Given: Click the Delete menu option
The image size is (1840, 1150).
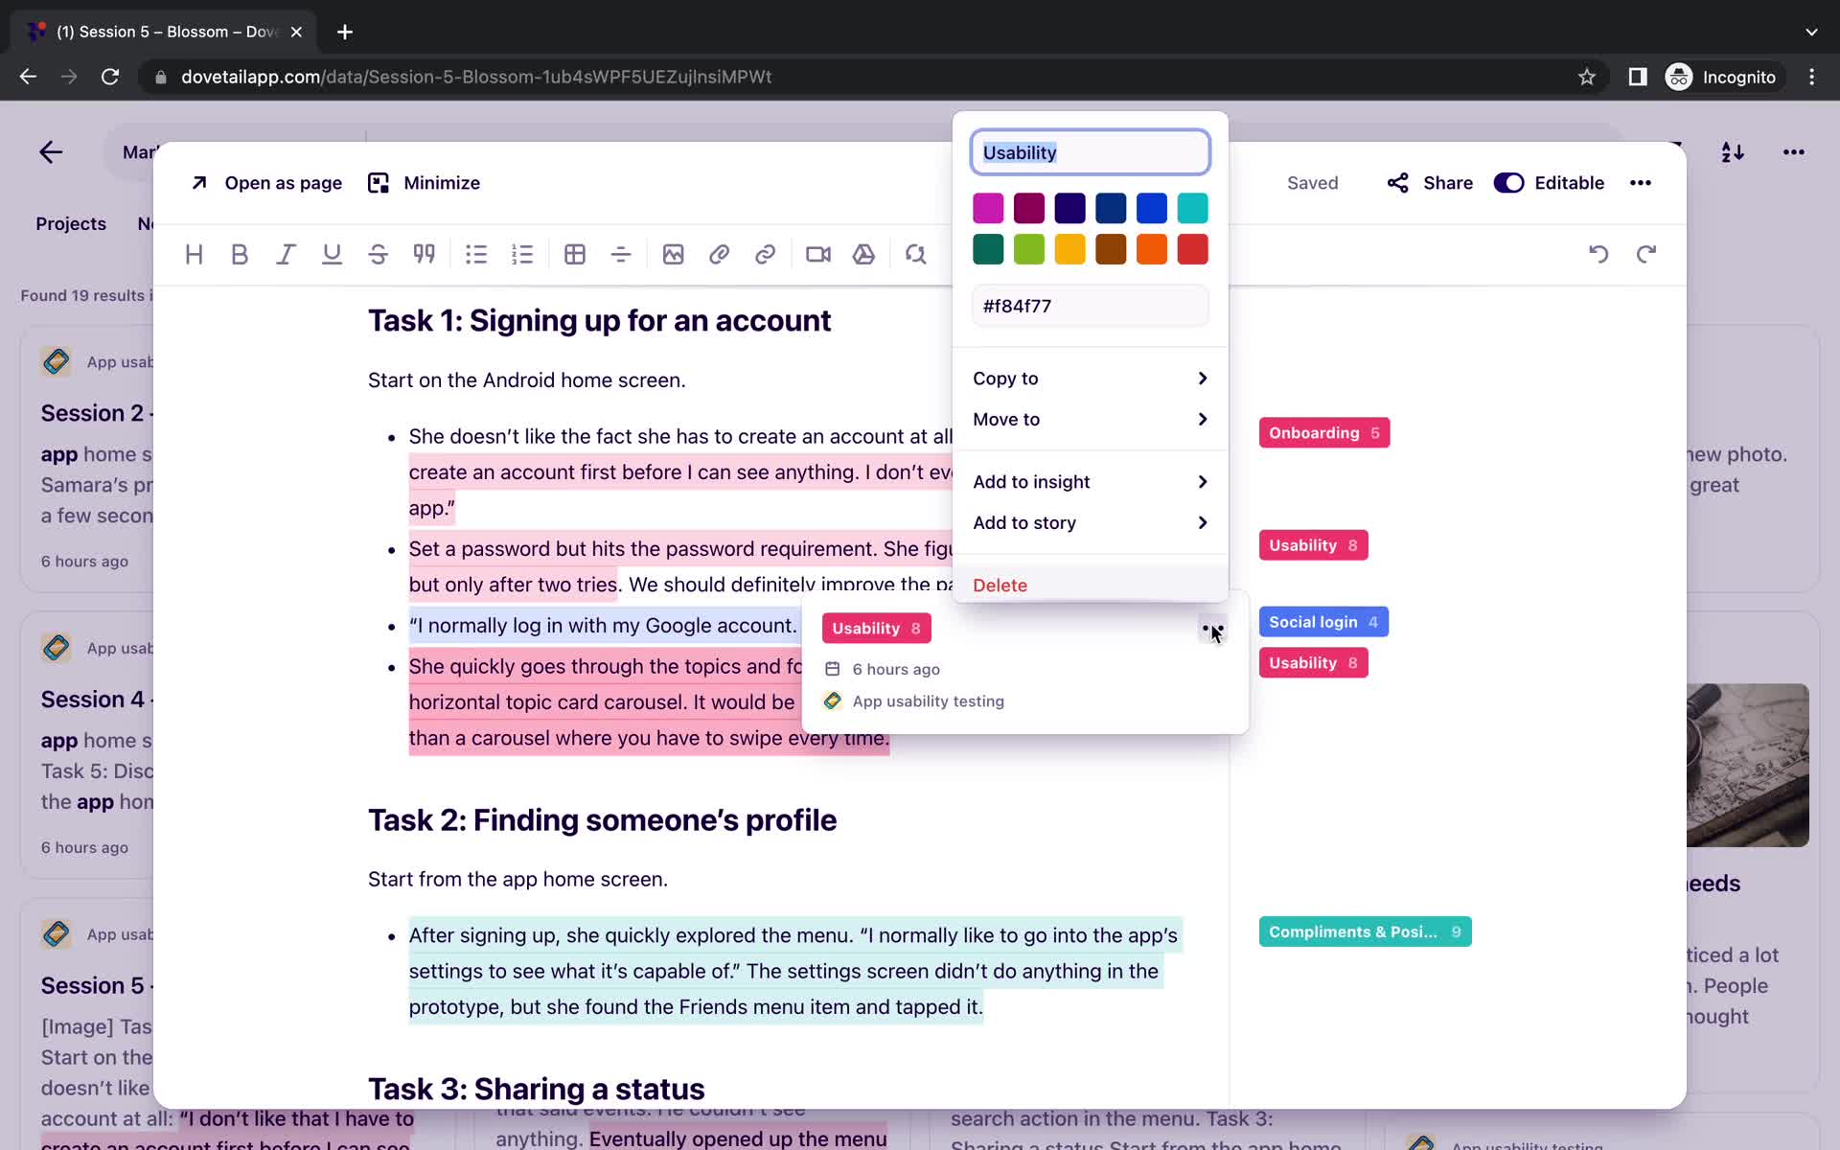Looking at the screenshot, I should click(1000, 585).
